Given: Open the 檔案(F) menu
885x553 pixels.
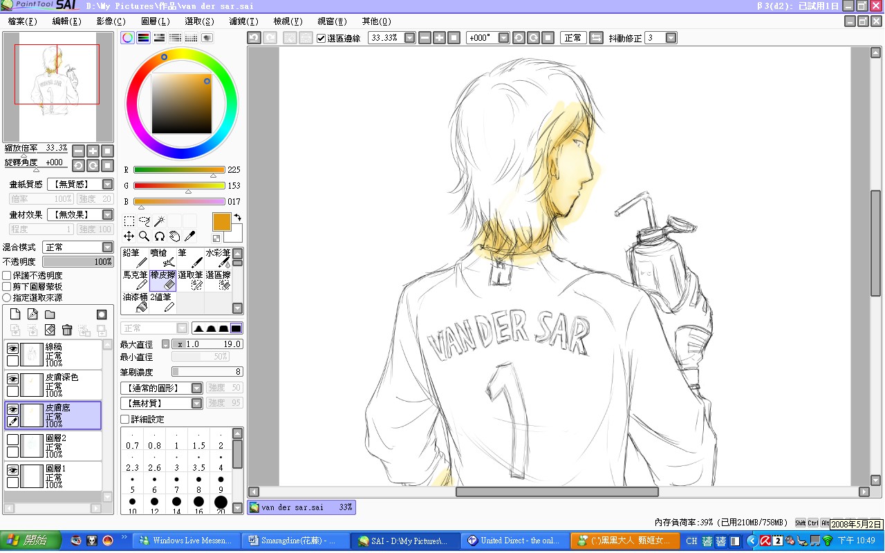Looking at the screenshot, I should click(x=23, y=21).
